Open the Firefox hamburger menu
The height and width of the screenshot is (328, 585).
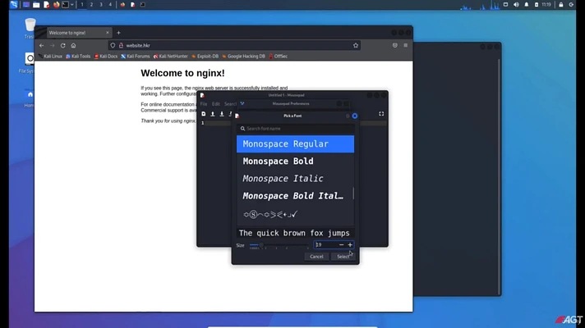point(406,45)
